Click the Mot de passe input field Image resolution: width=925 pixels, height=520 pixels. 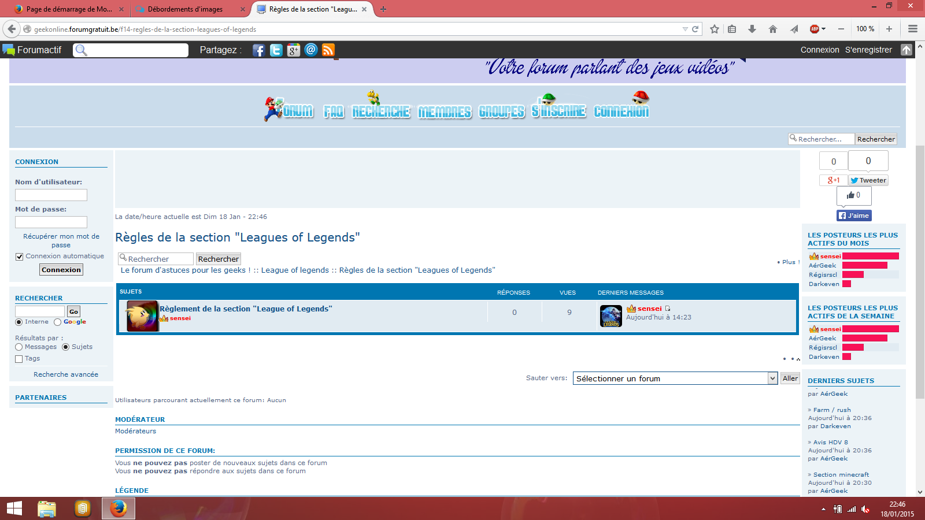coord(51,222)
